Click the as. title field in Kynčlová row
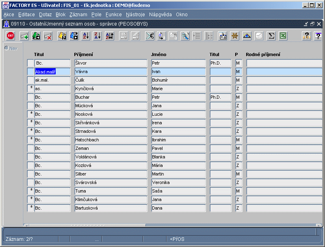 tap(52, 89)
